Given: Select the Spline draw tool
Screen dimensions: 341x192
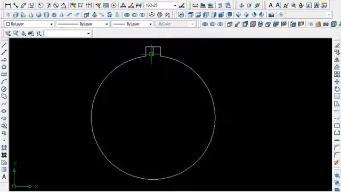Looking at the screenshot, I should click(4, 104).
